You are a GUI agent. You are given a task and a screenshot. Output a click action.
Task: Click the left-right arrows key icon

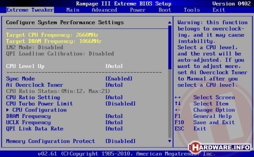[x=178, y=98]
